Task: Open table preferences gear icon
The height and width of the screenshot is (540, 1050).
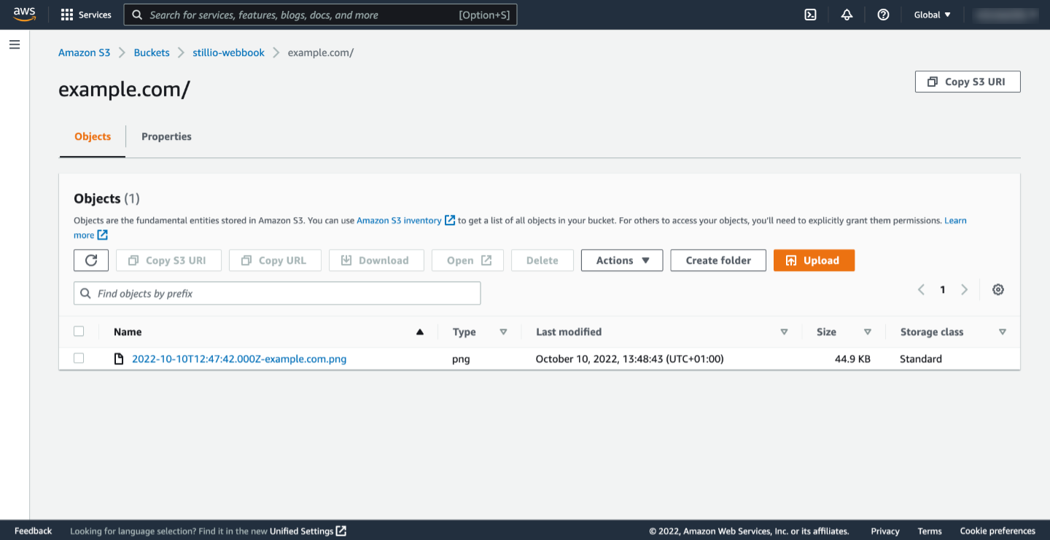Action: click(998, 289)
